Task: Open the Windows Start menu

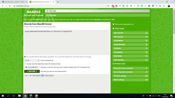Action: click(3, 96)
